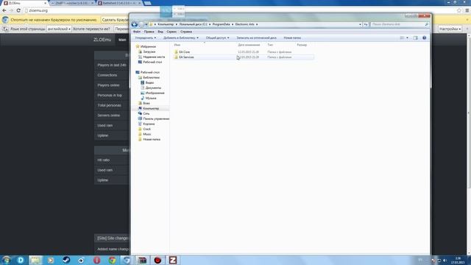The width and height of the screenshot is (471, 265).
Task: Click Локальный диск (C:) breadcrumb
Action: pos(193,24)
